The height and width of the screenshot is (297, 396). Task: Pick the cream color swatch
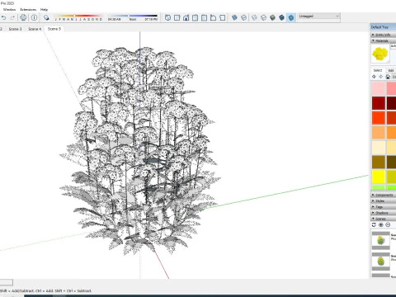pos(379,148)
